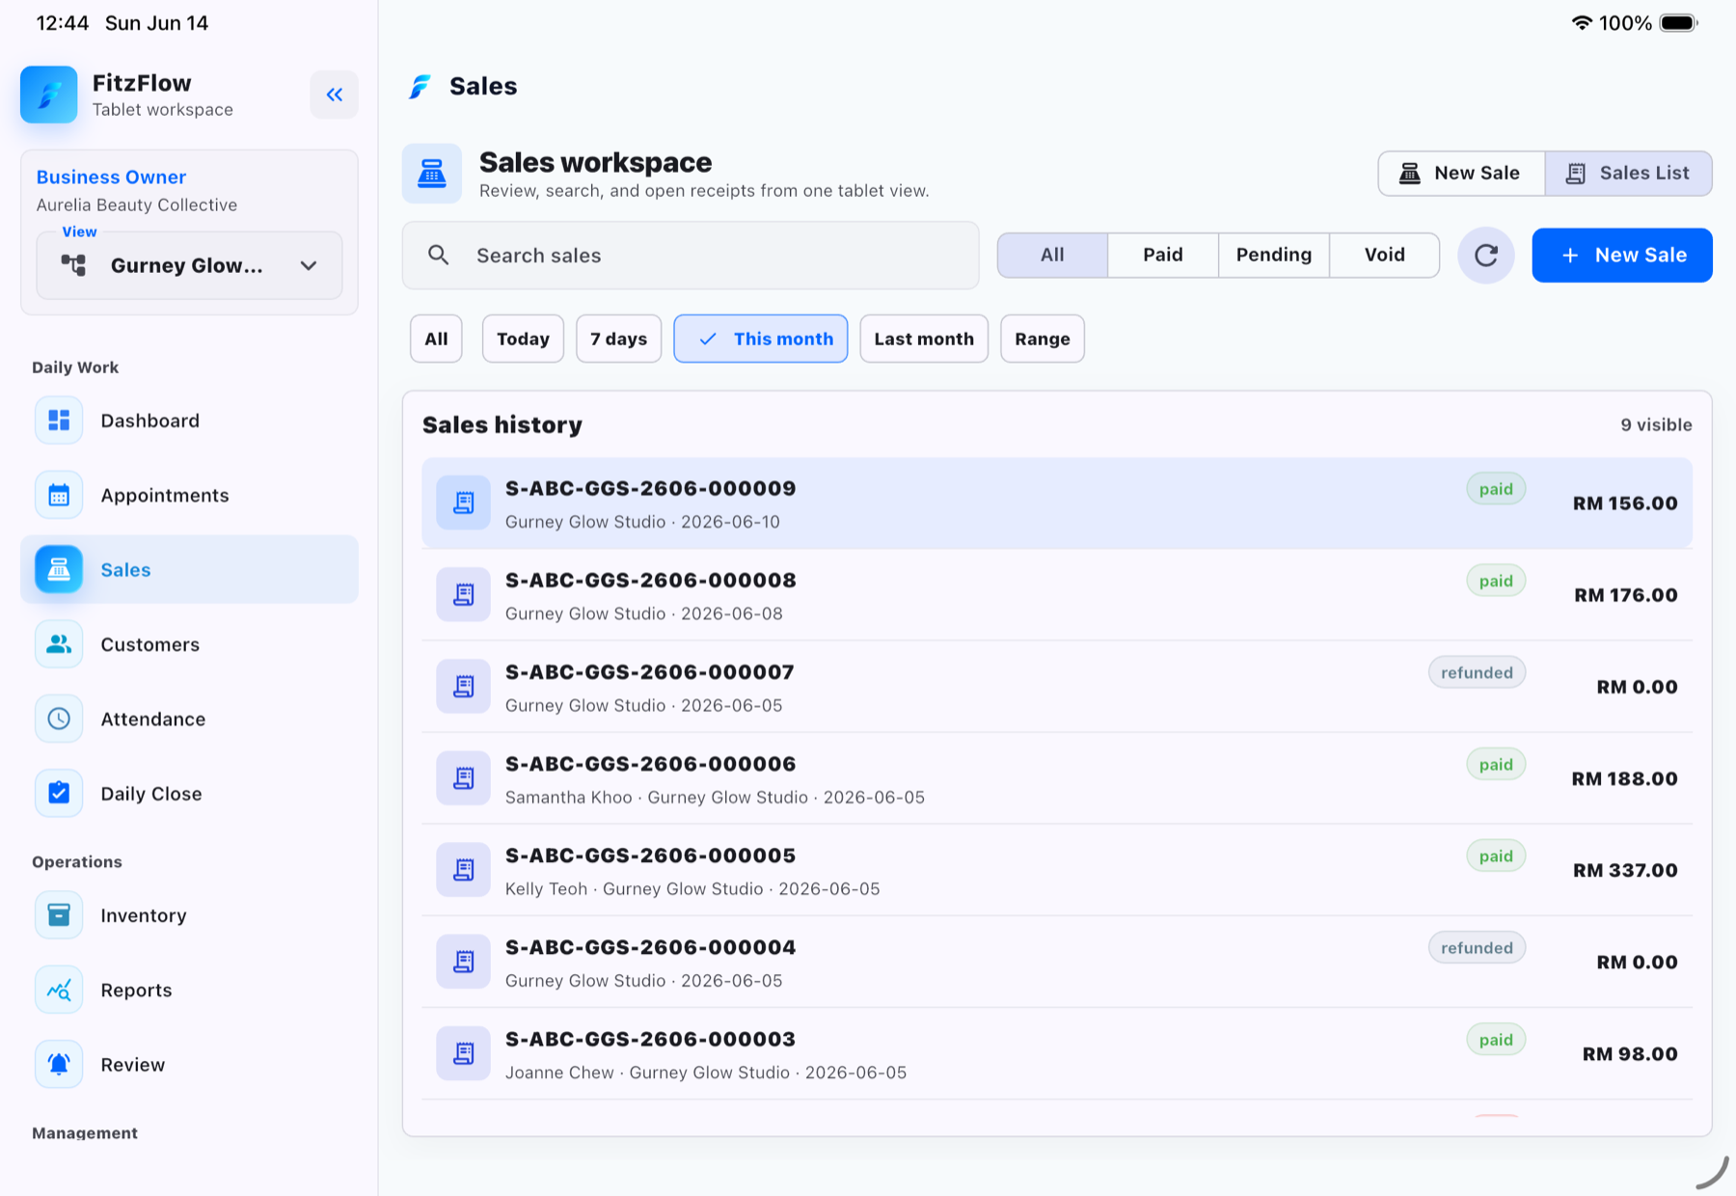Open Daily Close from the sidebar
1736x1196 pixels.
(189, 793)
